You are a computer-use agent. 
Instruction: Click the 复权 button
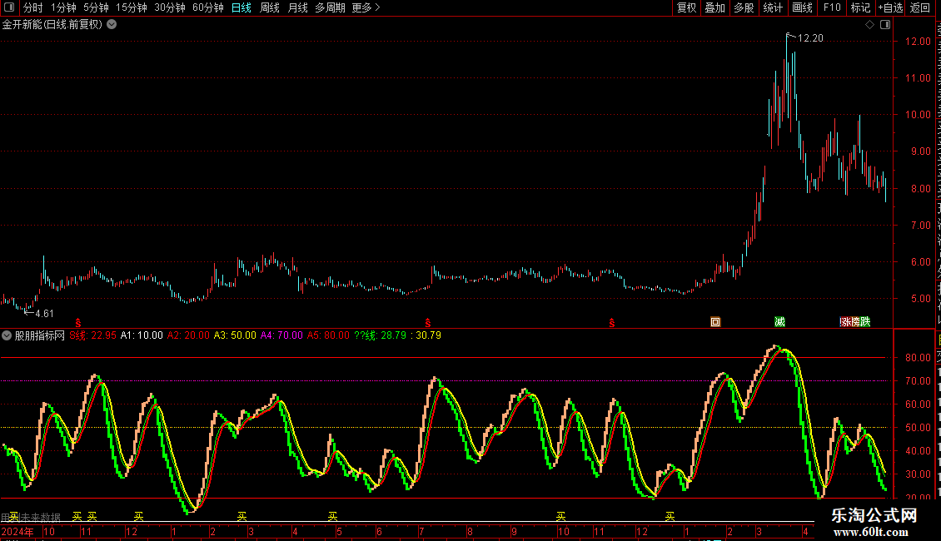tap(686, 7)
